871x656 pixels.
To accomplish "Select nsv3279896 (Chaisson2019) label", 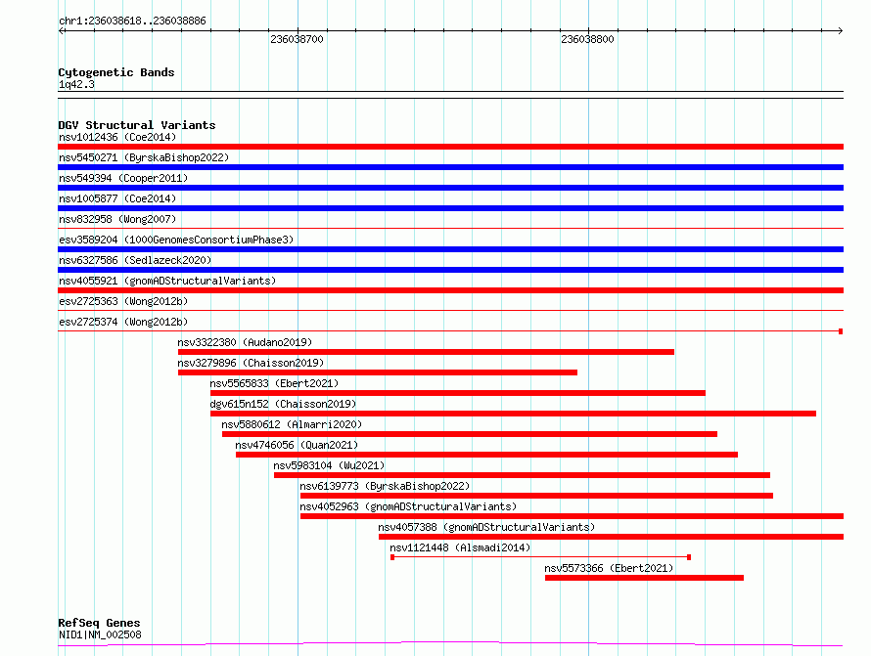I will [251, 363].
